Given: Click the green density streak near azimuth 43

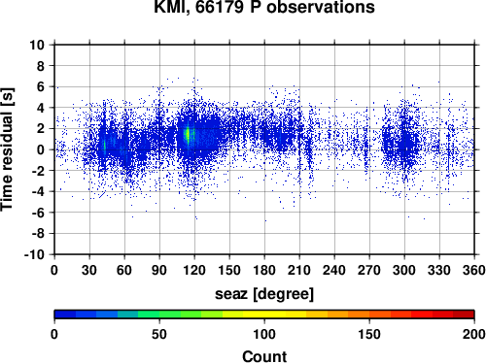Looking at the screenshot, I should pyautogui.click(x=105, y=145).
